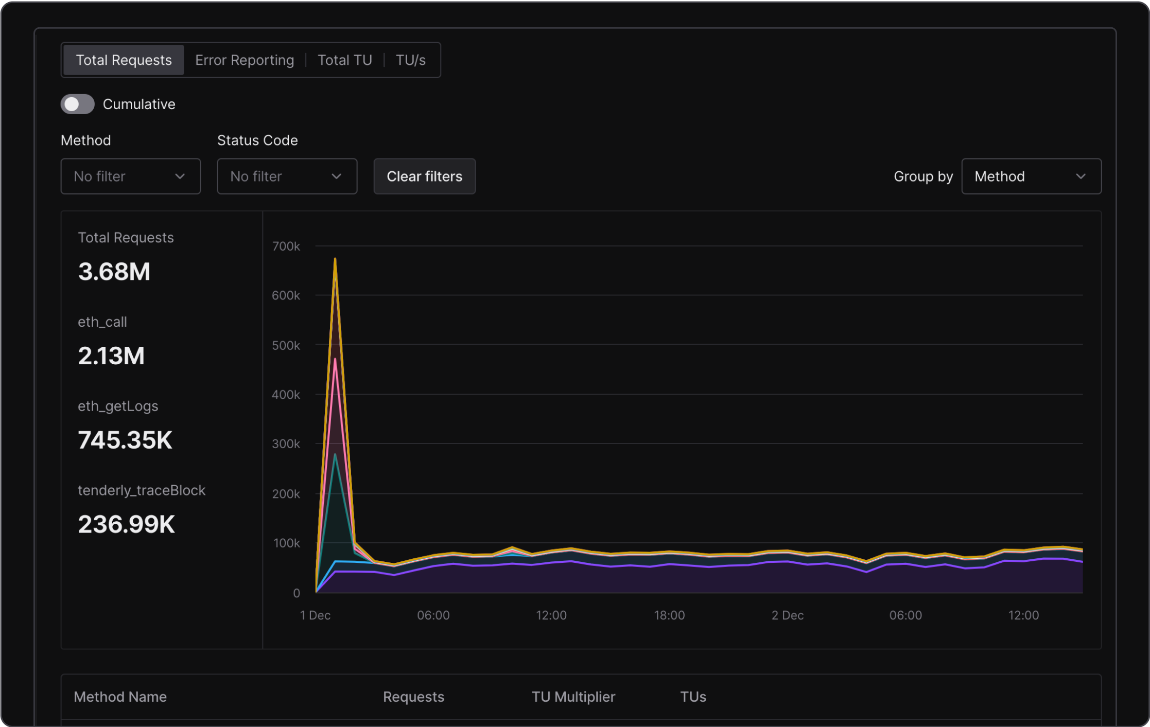Select the Total TU tab
Viewport: 1150px width, 727px height.
(344, 60)
